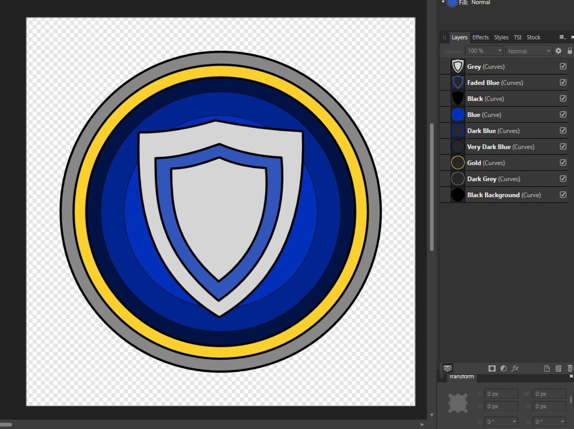Toggle visibility of the Gold layer
This screenshot has width=574, height=429.
click(562, 162)
